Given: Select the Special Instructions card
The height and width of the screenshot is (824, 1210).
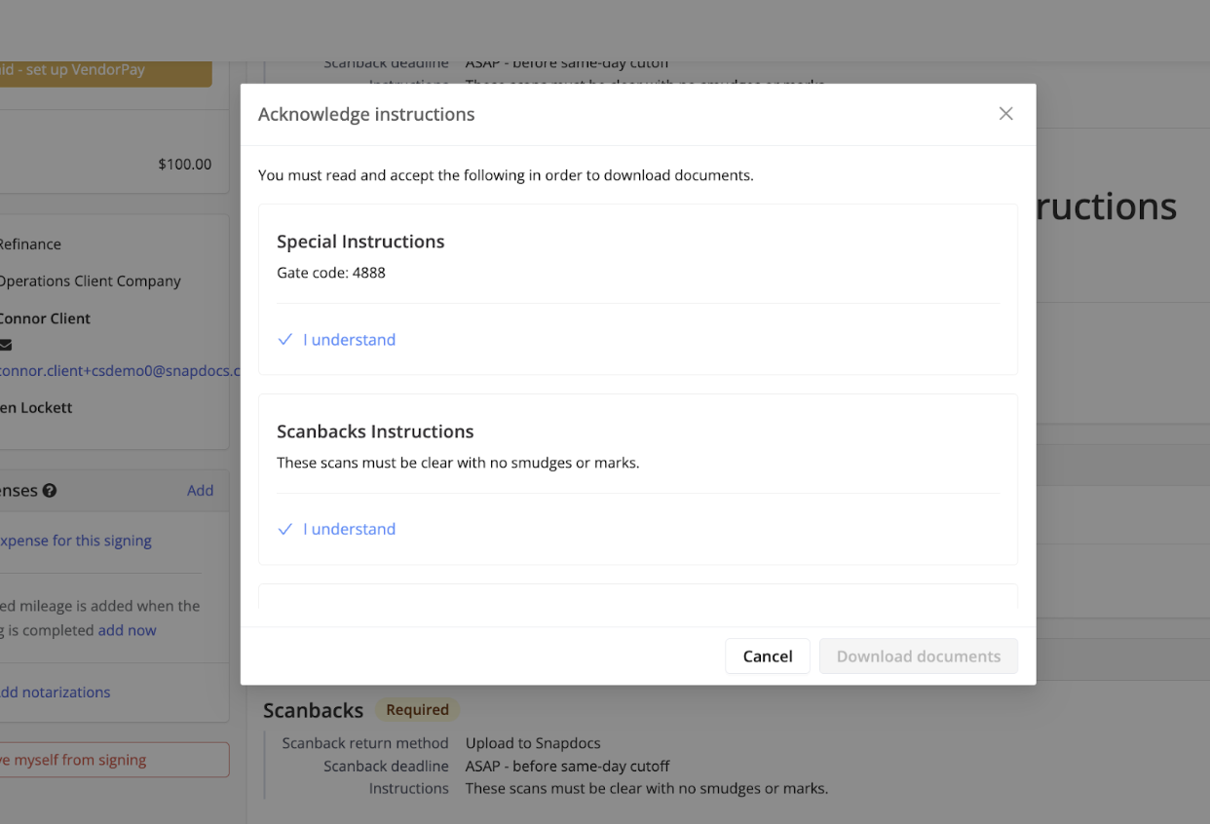Looking at the screenshot, I should [x=637, y=289].
